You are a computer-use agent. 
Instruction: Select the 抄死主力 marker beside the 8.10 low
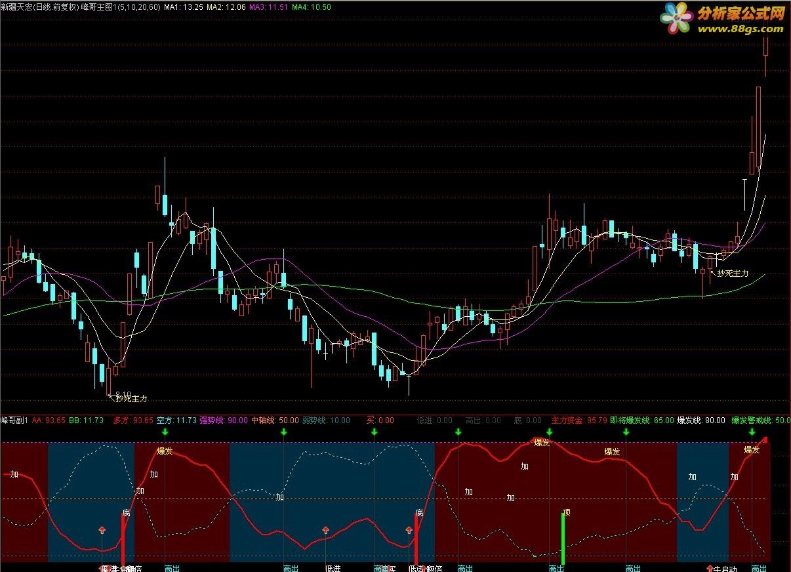(131, 398)
